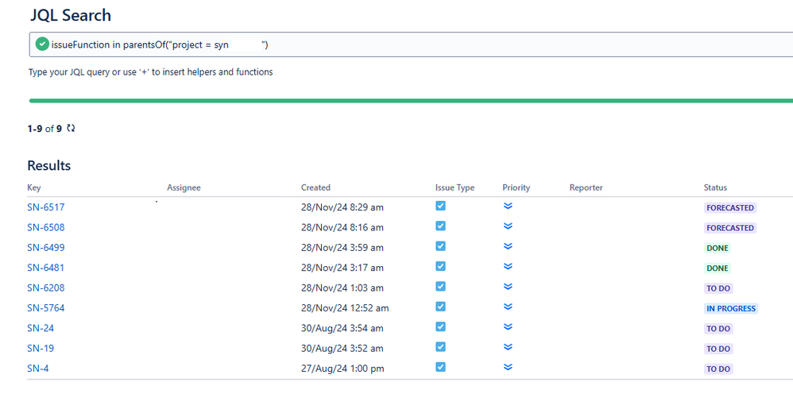The image size is (793, 394).
Task: Click the lowest priority icon for SN-4
Action: pos(509,367)
